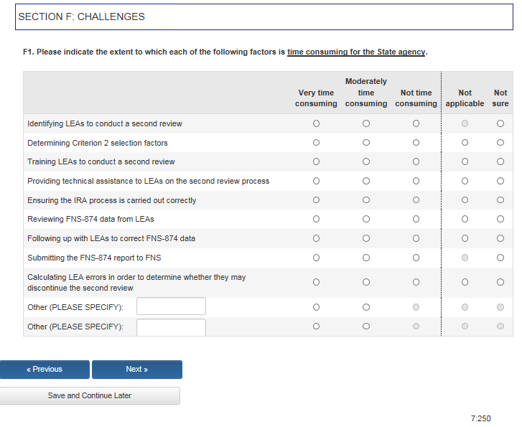Mark Ensuring IRA process as Not sure
522x427 pixels.
(500, 200)
